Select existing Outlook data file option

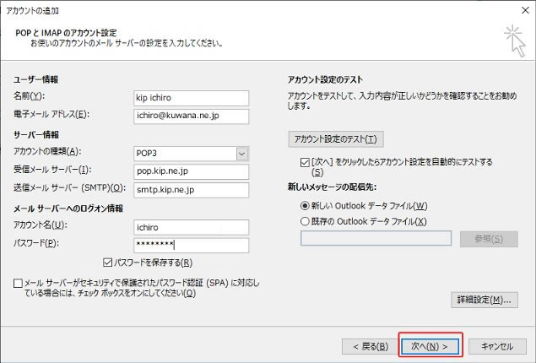(x=305, y=221)
